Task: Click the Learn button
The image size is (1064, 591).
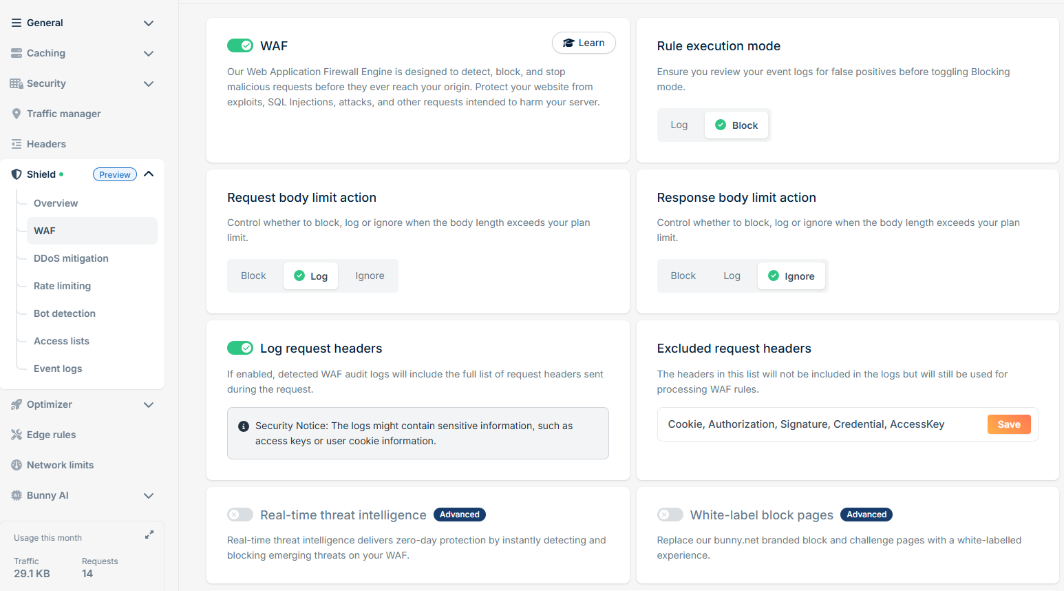Action: tap(584, 43)
